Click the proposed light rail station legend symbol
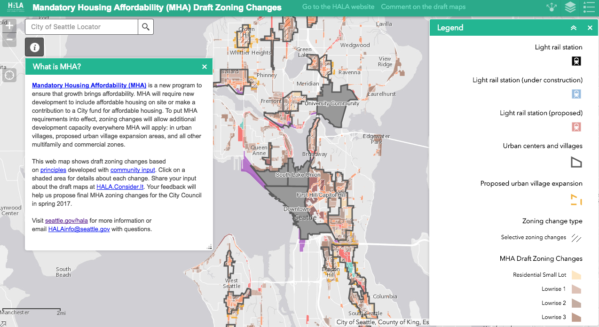The width and height of the screenshot is (599, 327). tap(576, 127)
